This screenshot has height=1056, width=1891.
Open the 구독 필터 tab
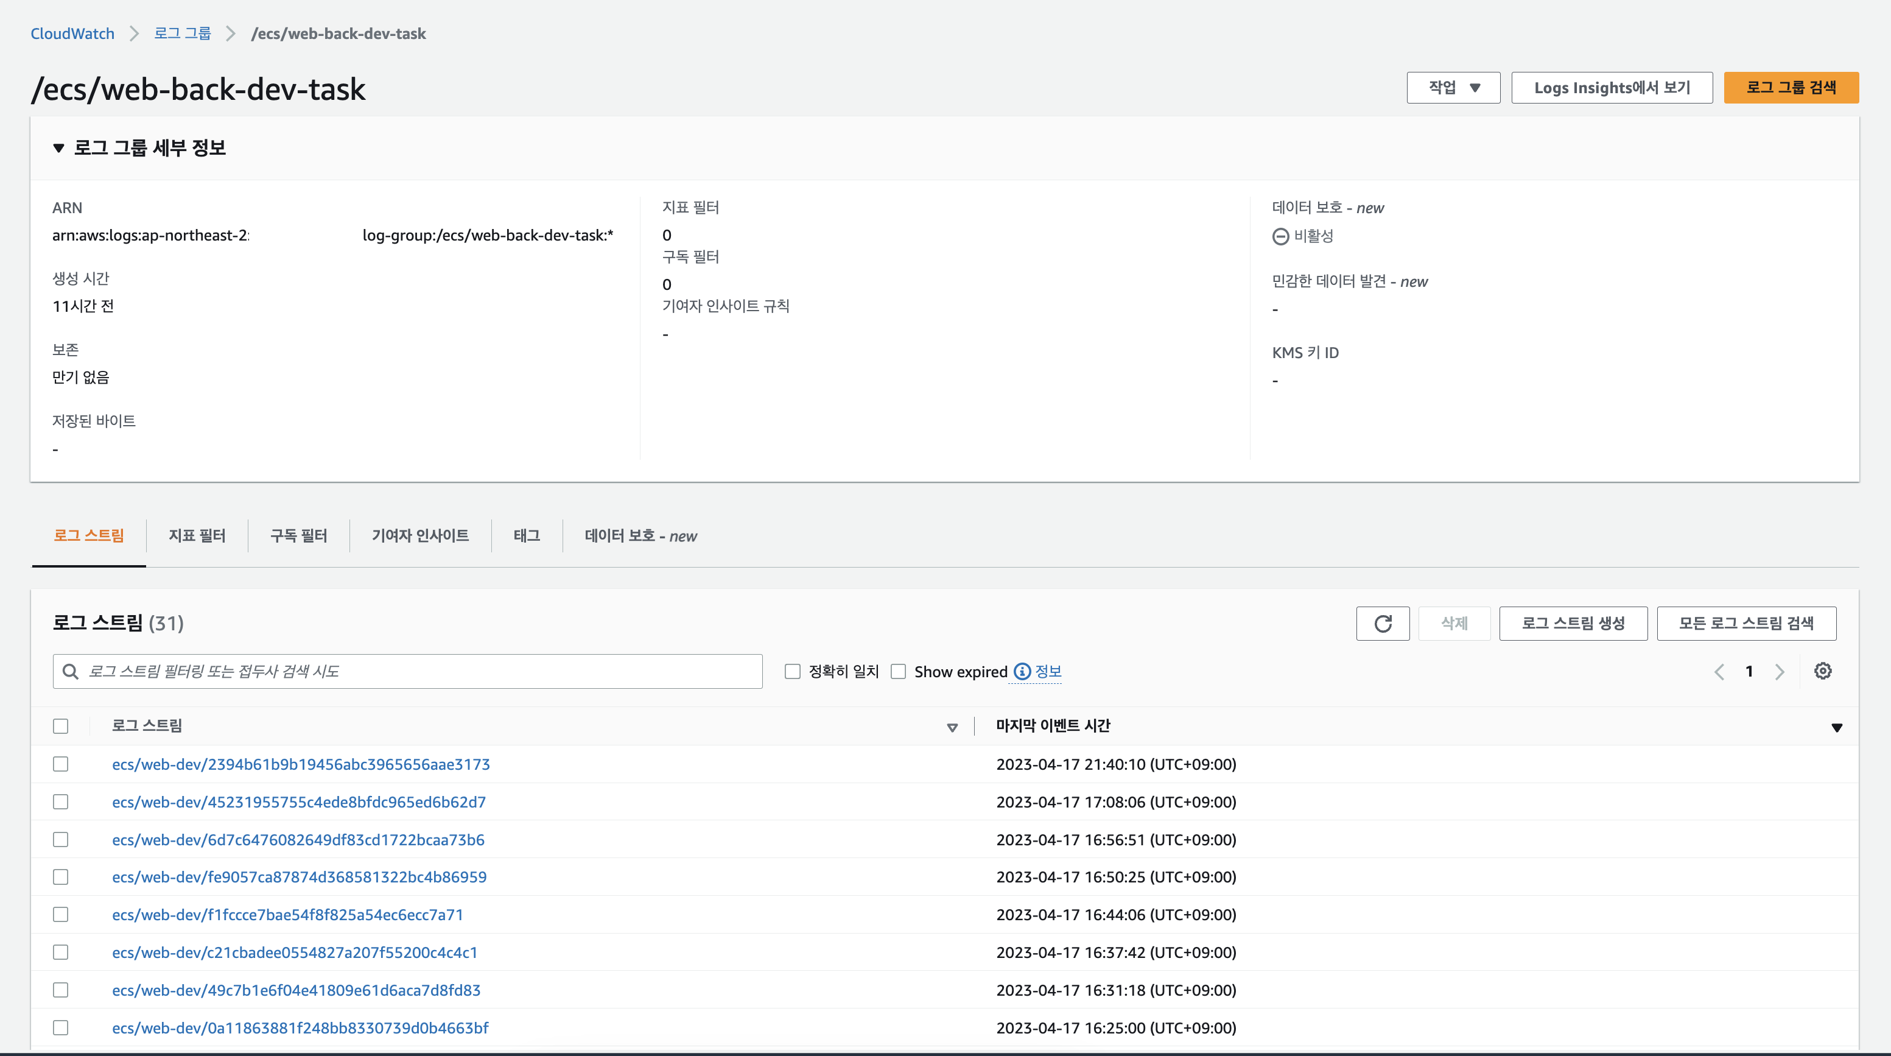[299, 536]
